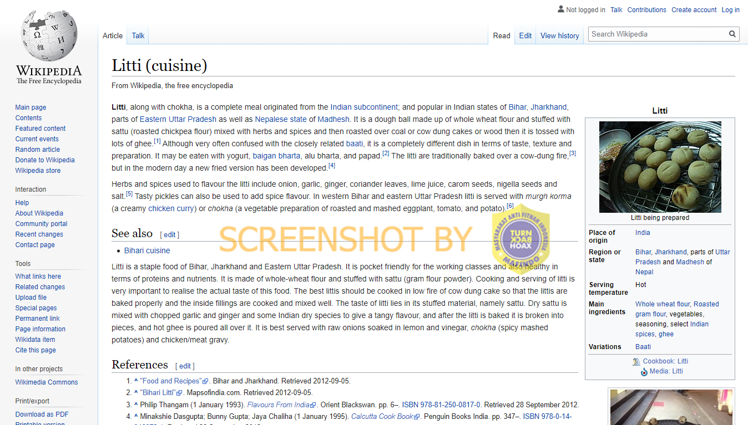Open the Help sidebar link
The width and height of the screenshot is (748, 425).
[22, 203]
